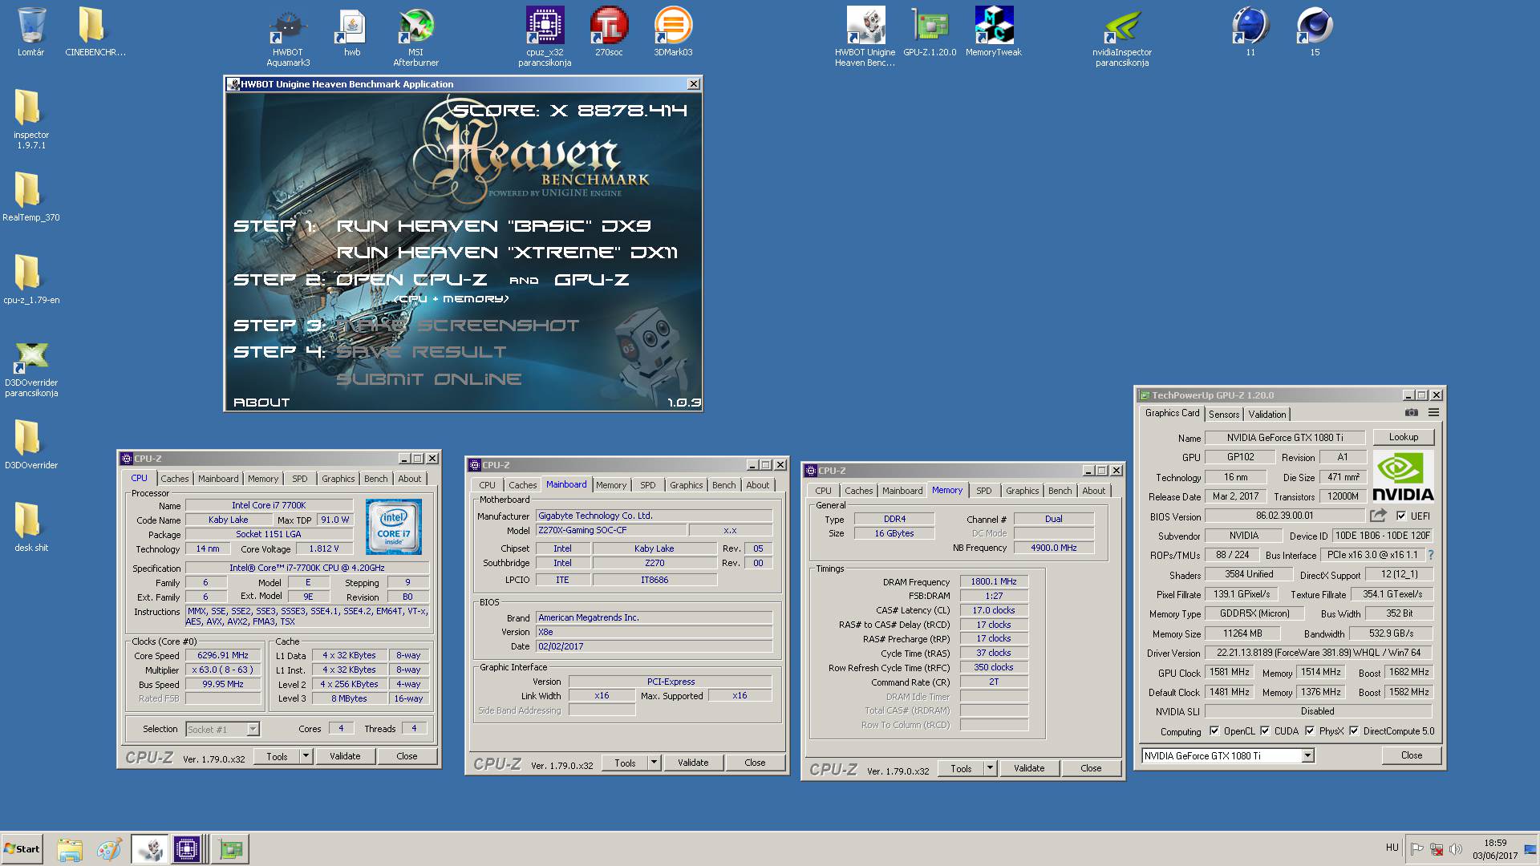The image size is (1540, 866).
Task: Toggle the OpenCL checkbox
Action: [1214, 731]
